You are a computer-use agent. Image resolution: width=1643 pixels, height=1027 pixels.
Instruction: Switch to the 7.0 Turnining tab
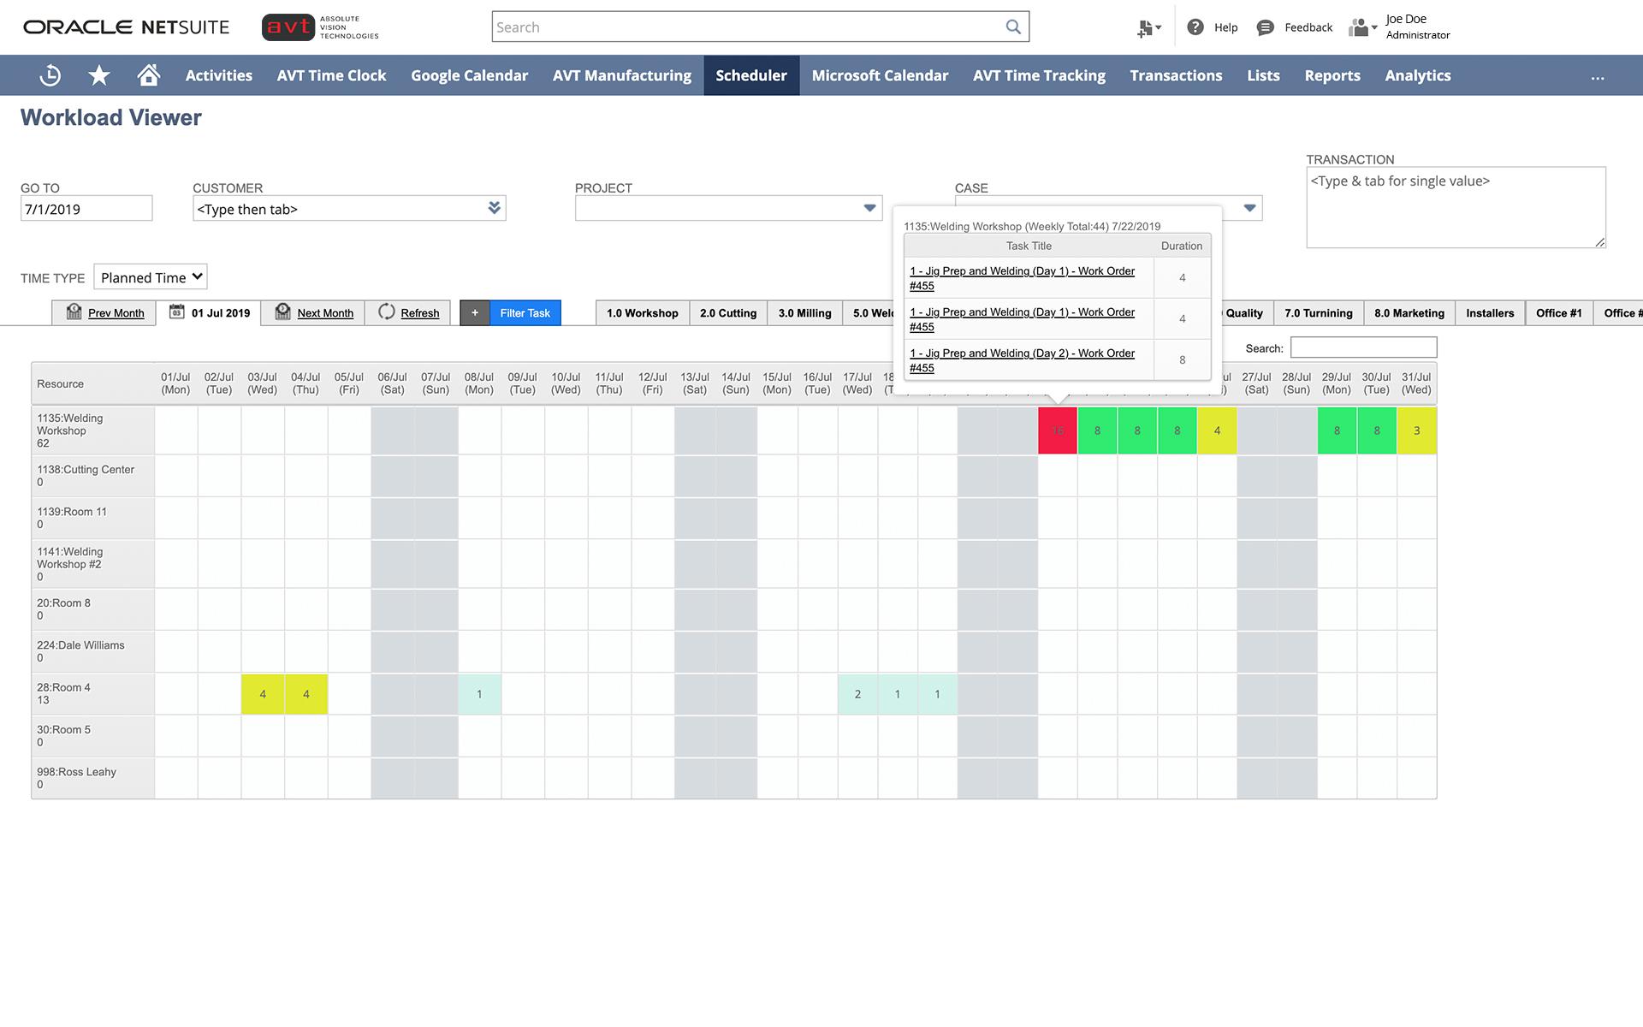[x=1318, y=313]
